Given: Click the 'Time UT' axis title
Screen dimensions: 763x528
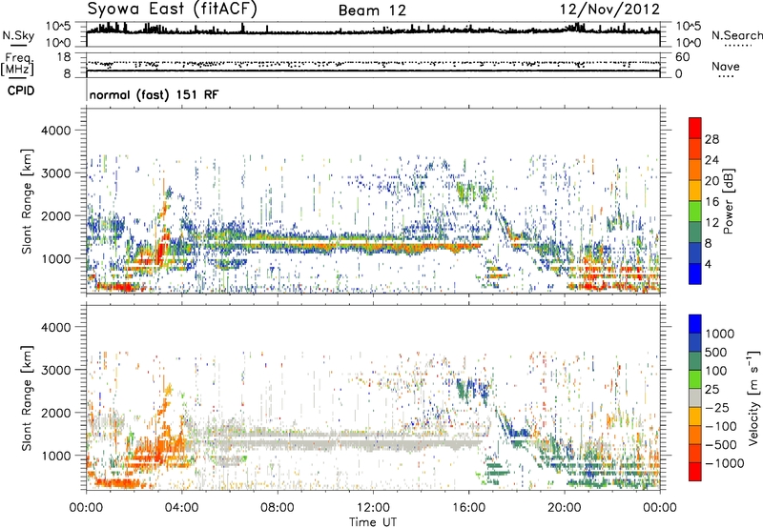Looking at the screenshot, I should point(373,522).
